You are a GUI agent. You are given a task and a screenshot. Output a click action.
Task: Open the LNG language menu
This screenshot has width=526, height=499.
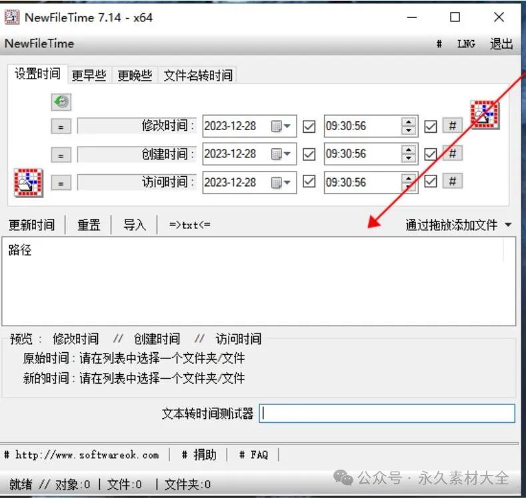466,44
